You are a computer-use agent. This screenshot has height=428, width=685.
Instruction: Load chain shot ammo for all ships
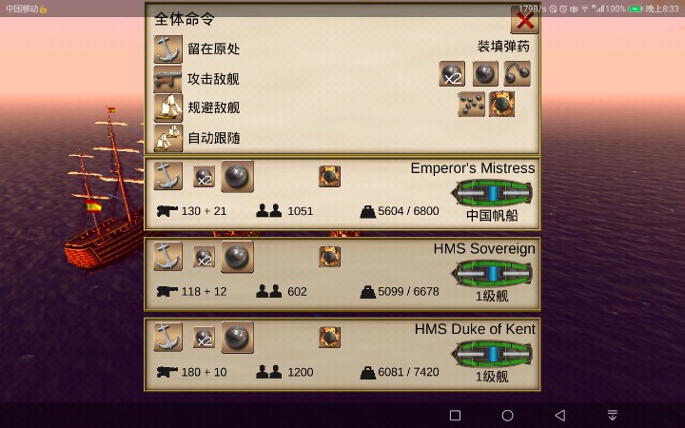[518, 73]
